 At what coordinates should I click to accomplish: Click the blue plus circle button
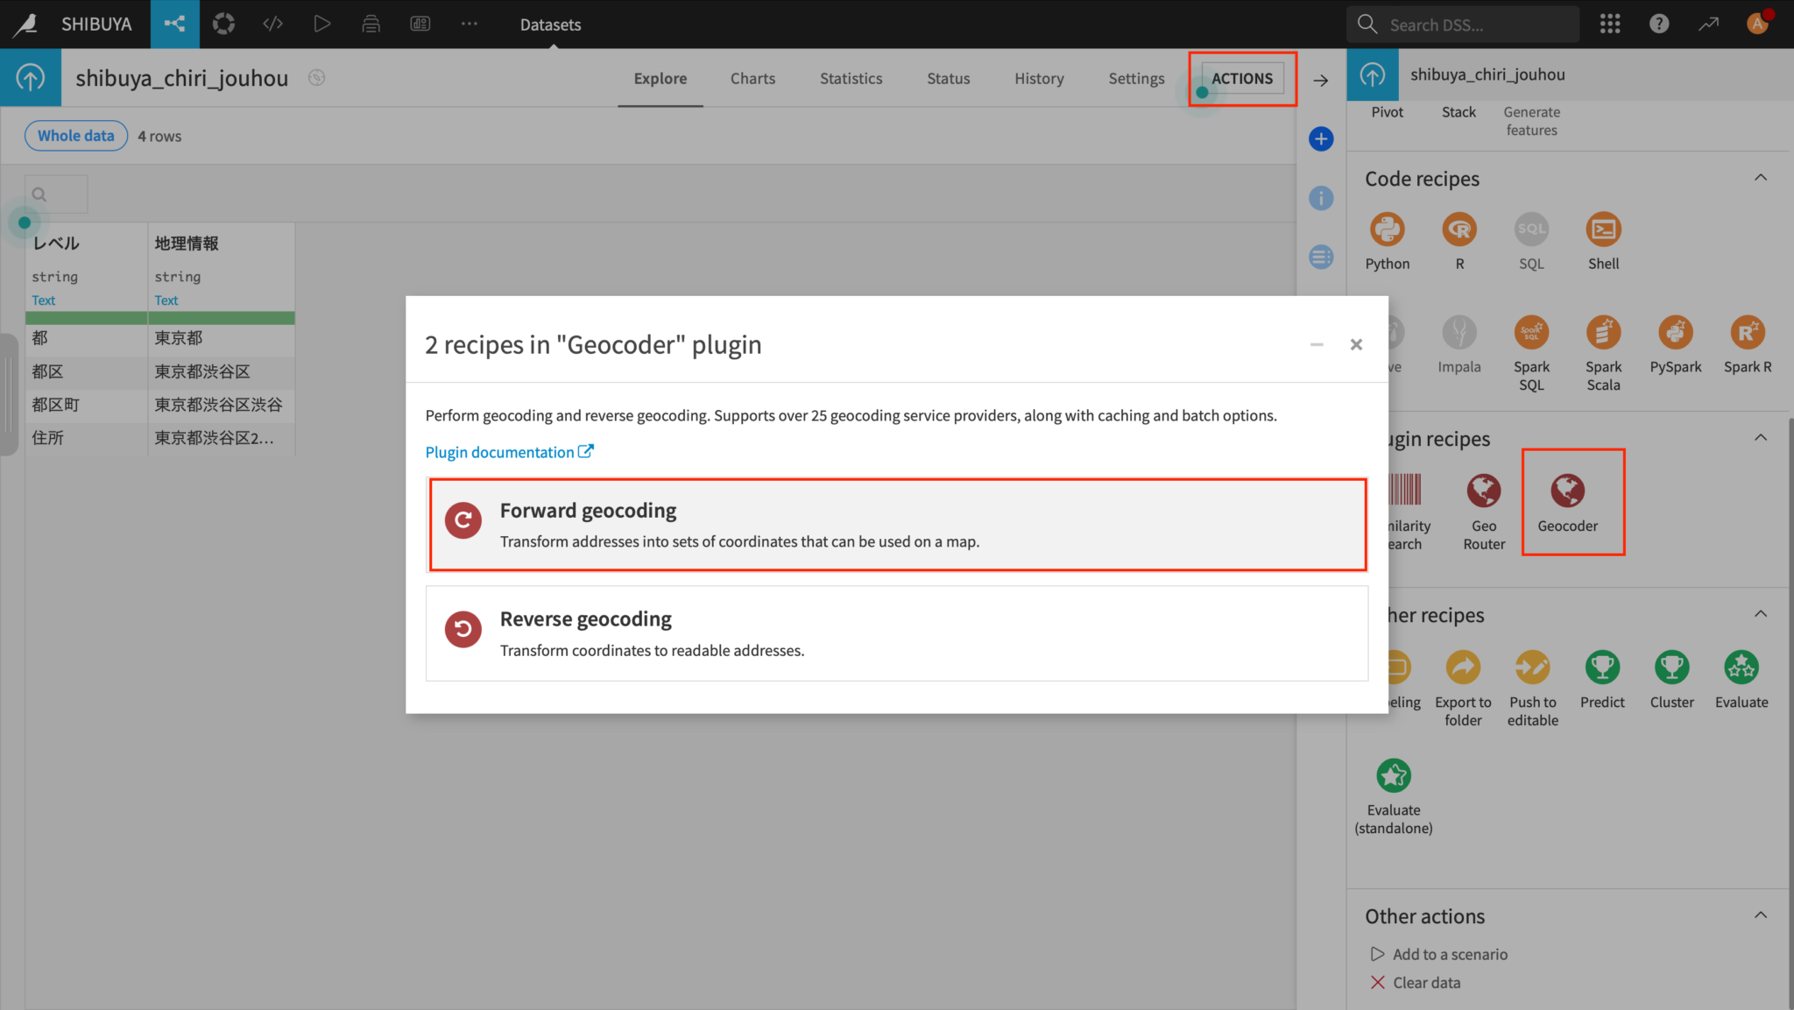pyautogui.click(x=1321, y=138)
